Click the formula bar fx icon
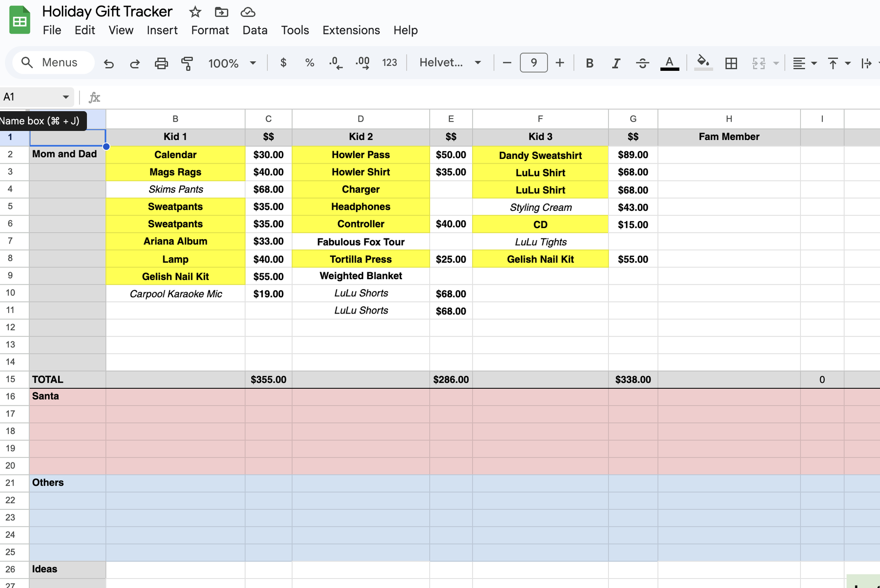 (94, 97)
